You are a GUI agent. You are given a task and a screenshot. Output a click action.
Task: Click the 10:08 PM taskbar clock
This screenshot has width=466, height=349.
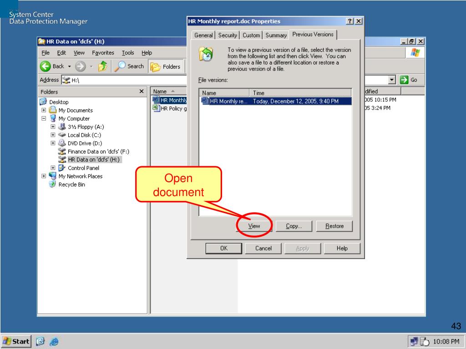(x=446, y=341)
